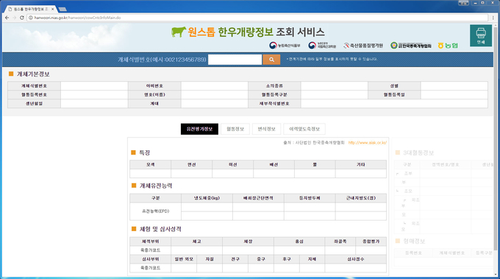Viewport: 500px width, 279px height.
Task: Click the 혈통등록구분 header cell
Action: 274,94
